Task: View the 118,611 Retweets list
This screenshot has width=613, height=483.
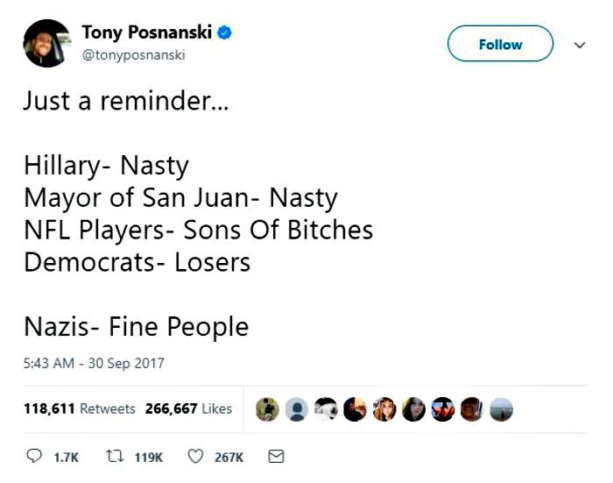Action: [x=80, y=408]
